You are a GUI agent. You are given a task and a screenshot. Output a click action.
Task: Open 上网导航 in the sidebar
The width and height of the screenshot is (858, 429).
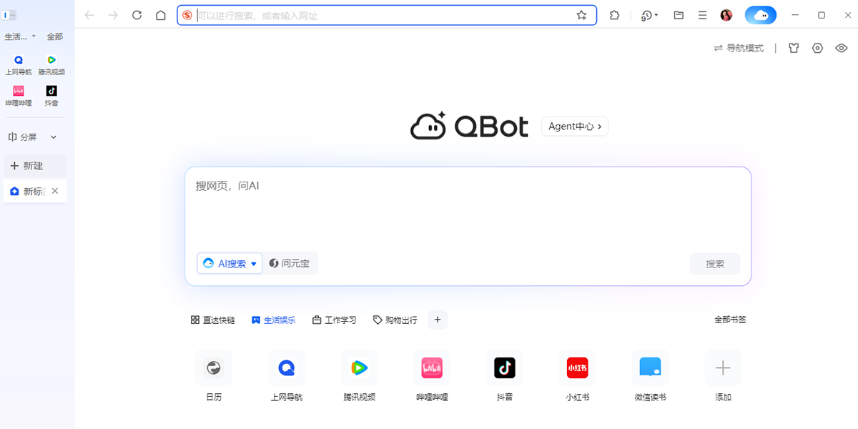coord(19,65)
